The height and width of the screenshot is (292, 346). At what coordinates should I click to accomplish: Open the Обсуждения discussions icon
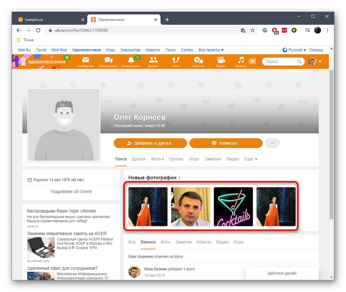[109, 61]
